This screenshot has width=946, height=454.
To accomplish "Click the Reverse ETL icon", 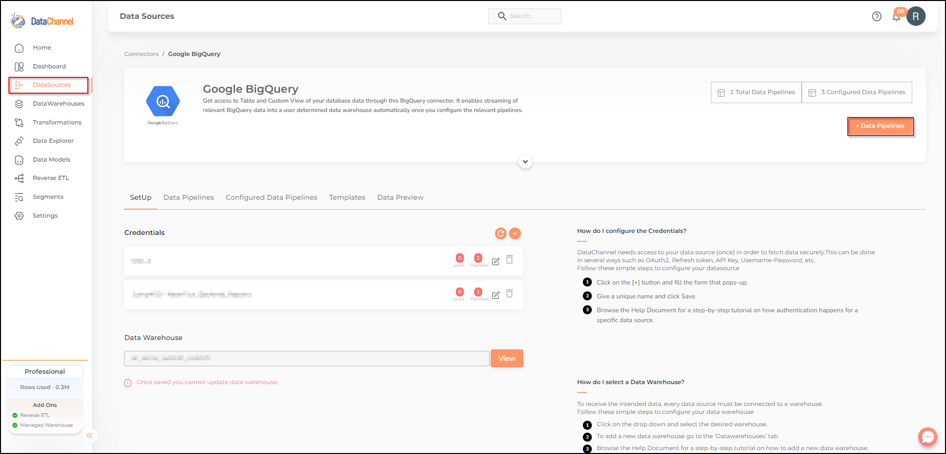I will [x=19, y=178].
